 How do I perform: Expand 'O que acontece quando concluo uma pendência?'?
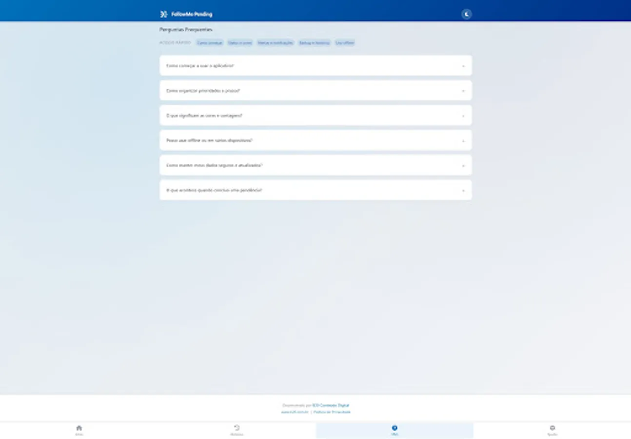pos(315,190)
